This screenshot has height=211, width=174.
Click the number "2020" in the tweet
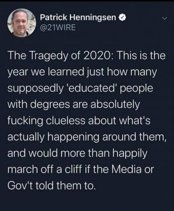point(72,56)
